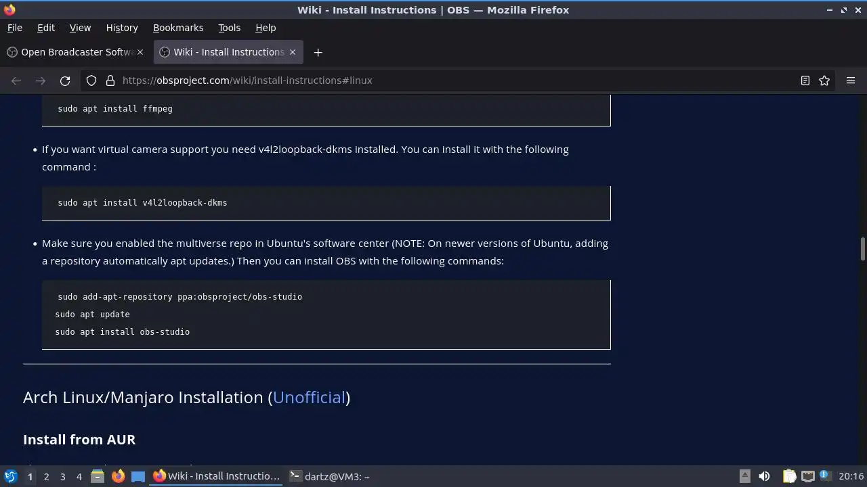Screen dimensions: 867x487
Task: Open the Bookmarks menu
Action: pyautogui.click(x=178, y=28)
